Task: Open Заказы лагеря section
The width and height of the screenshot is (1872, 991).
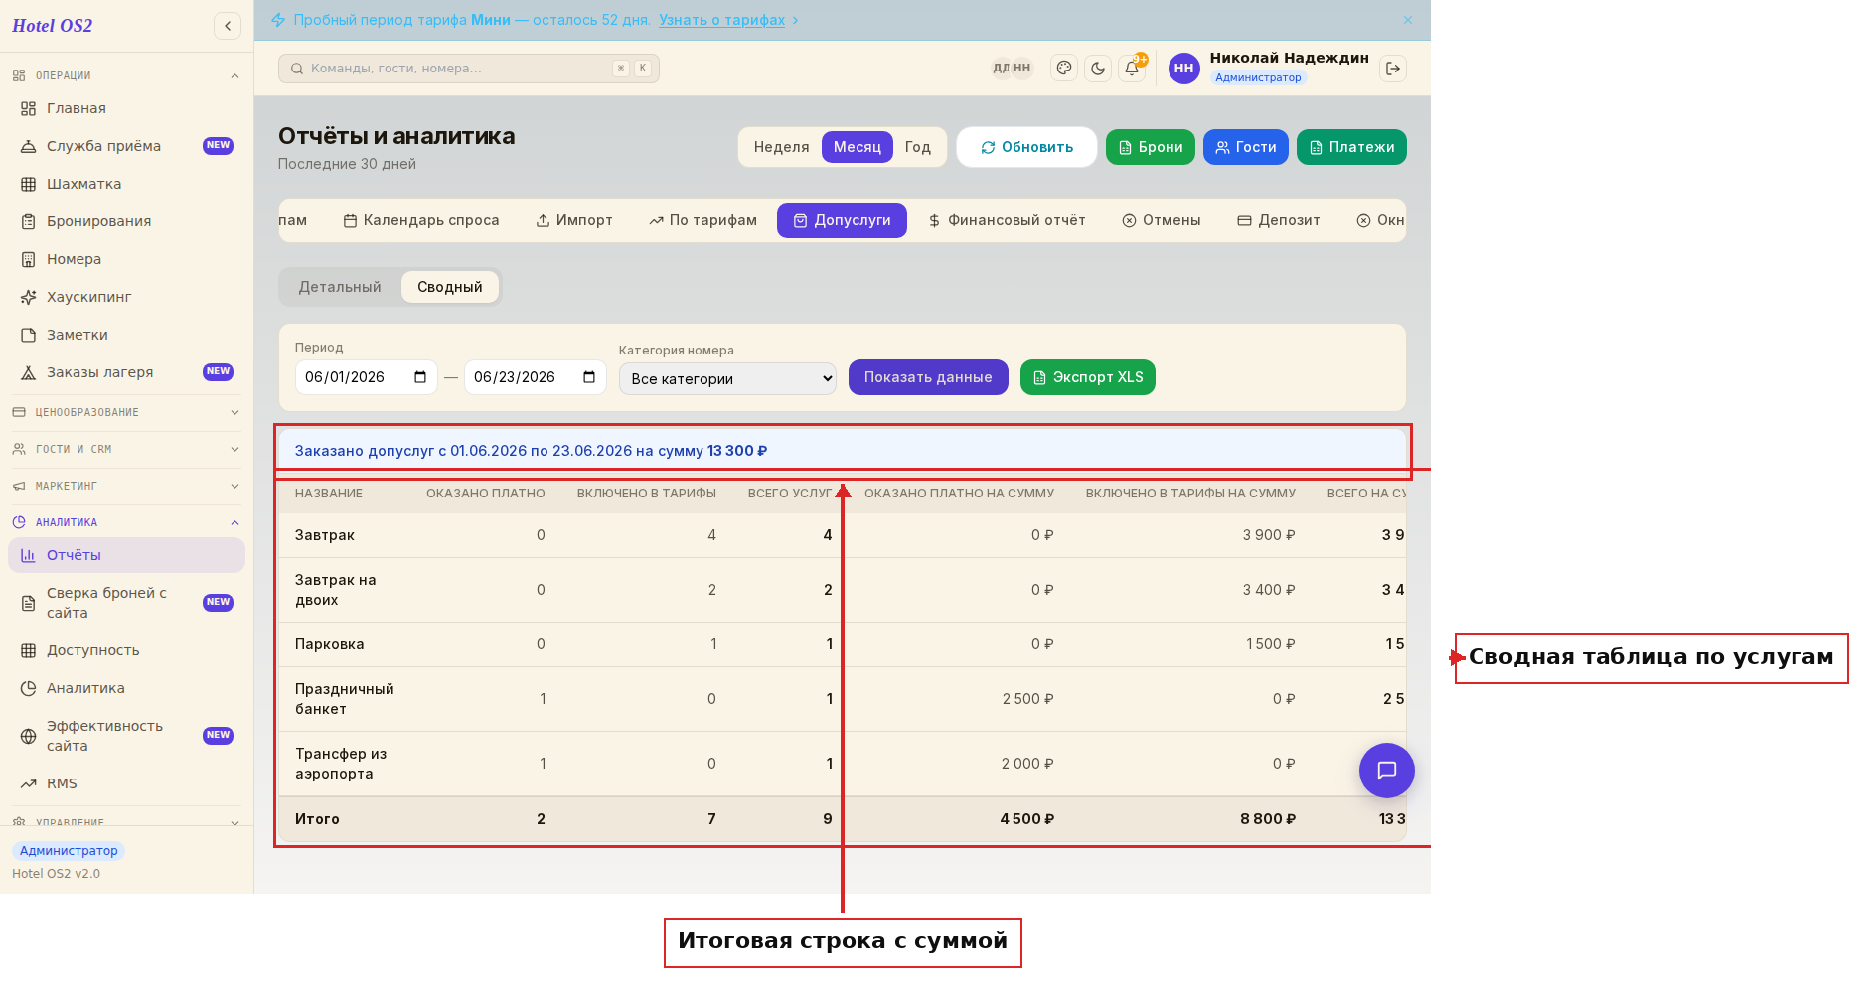Action: pos(127,372)
